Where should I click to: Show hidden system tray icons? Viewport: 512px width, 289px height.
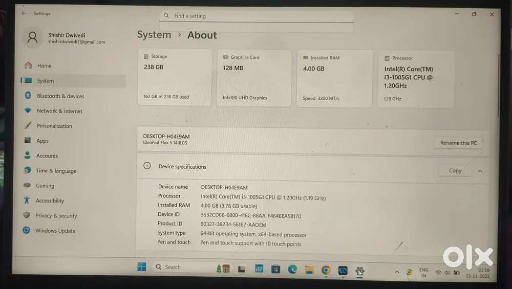click(x=396, y=271)
